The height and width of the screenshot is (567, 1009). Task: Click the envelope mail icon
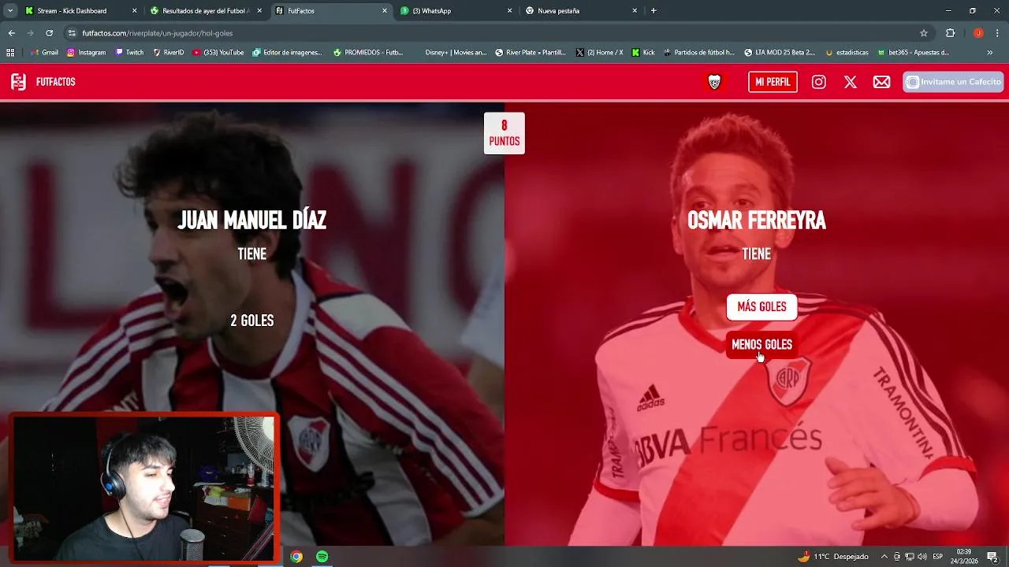click(881, 82)
